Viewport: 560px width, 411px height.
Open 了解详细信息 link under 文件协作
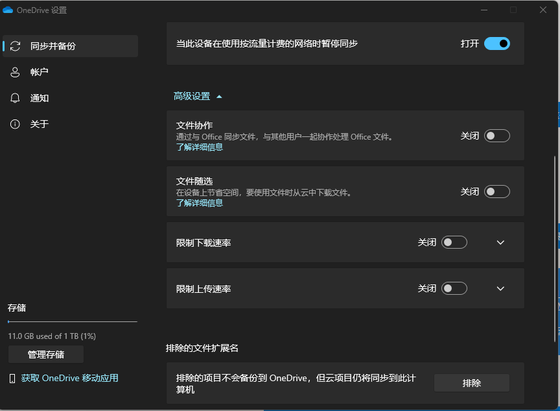[200, 147]
